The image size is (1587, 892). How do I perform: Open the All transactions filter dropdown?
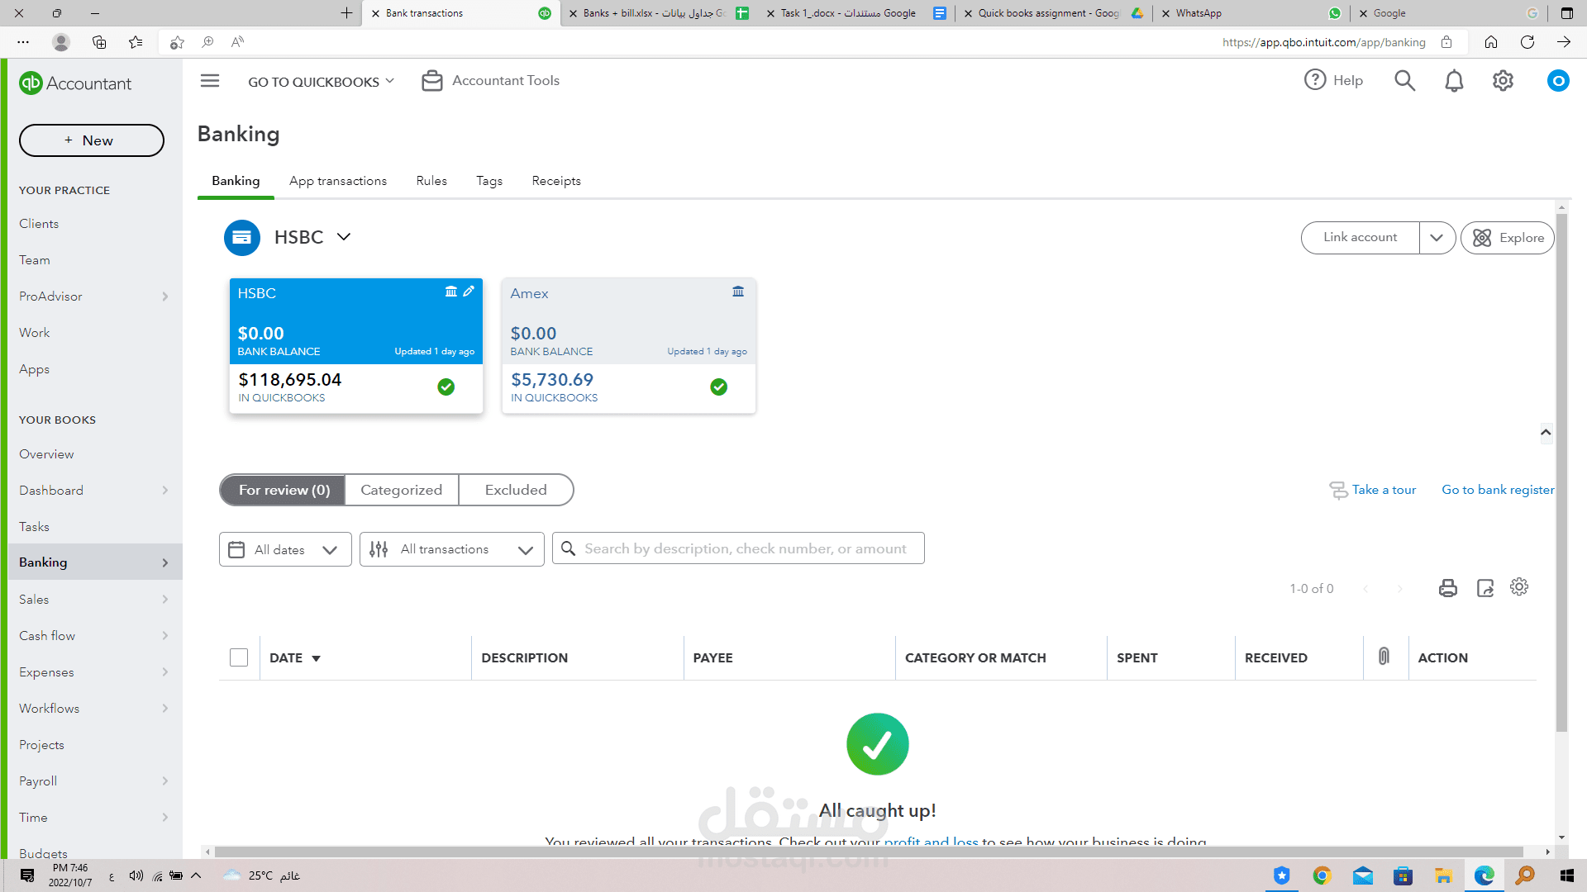[451, 549]
